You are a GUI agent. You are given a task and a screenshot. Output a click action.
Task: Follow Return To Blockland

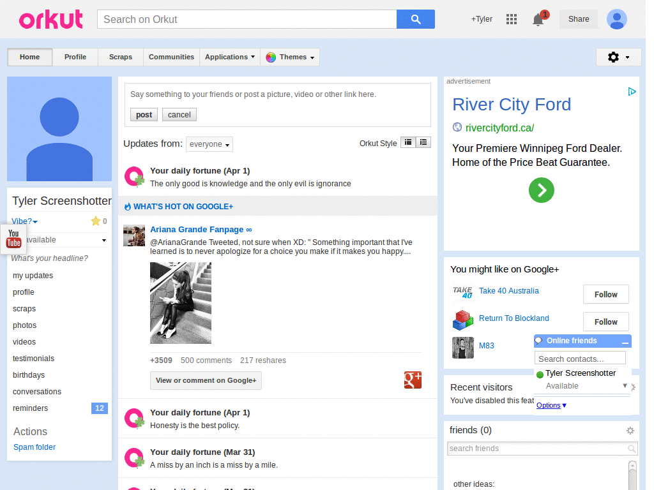click(x=605, y=322)
